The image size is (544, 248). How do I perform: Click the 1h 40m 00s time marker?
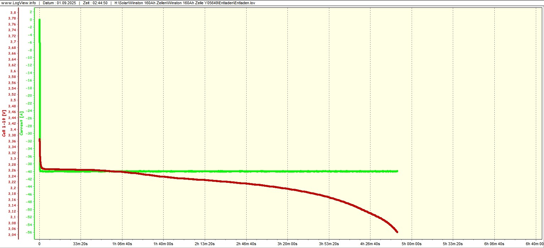[163, 244]
